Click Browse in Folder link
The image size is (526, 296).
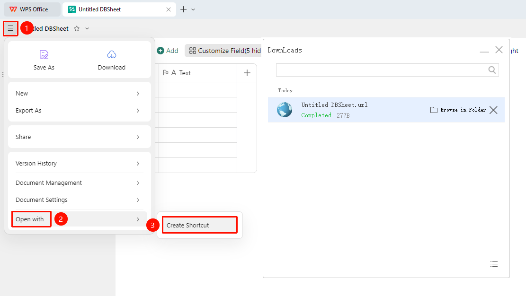click(458, 110)
